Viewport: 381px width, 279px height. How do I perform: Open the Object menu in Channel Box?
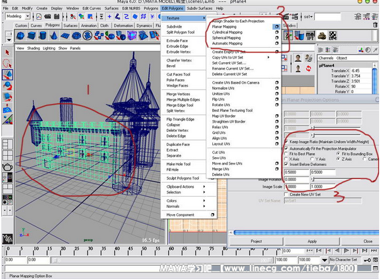point(341,58)
